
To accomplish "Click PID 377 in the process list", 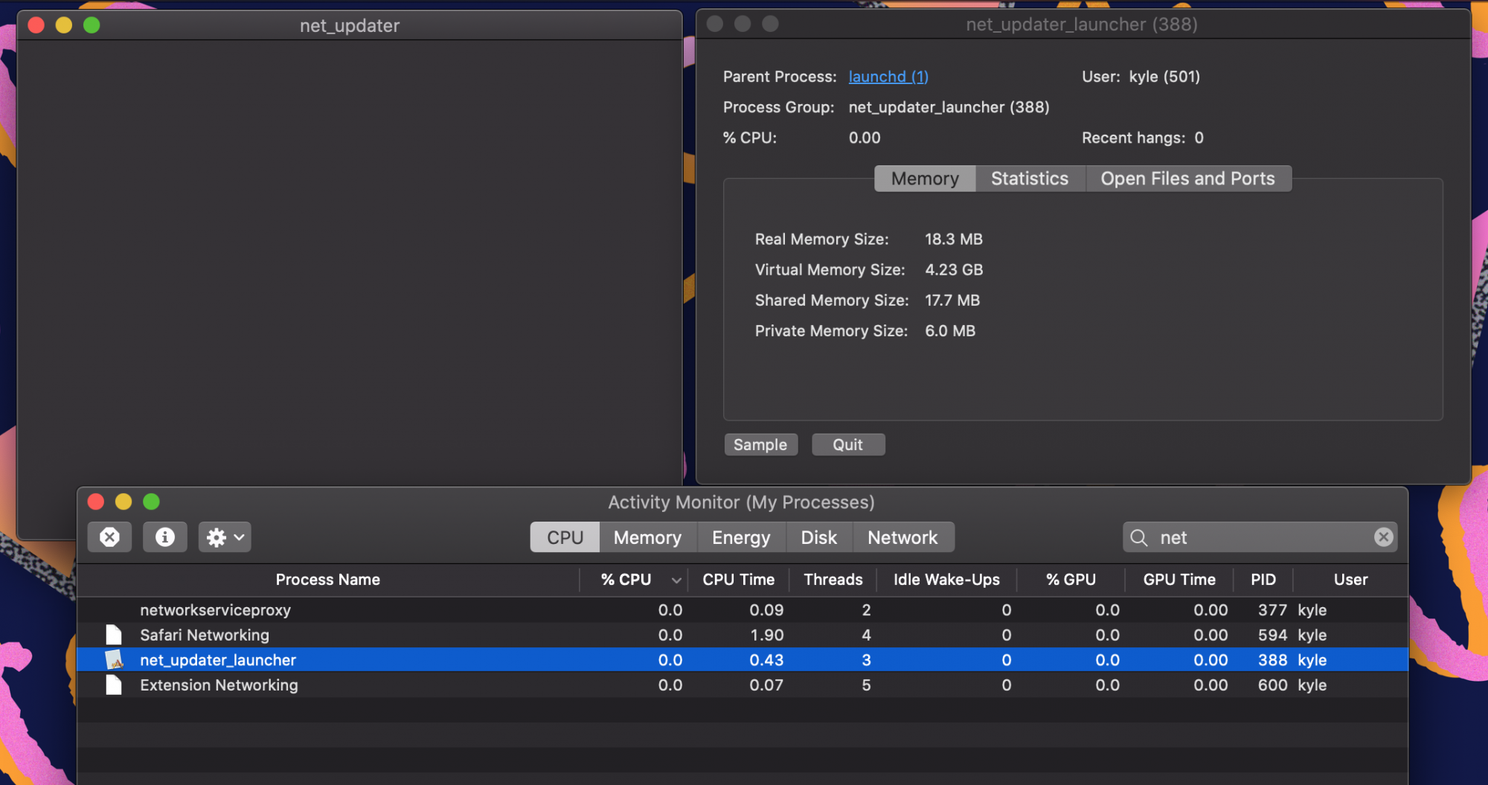I will [x=1272, y=610].
